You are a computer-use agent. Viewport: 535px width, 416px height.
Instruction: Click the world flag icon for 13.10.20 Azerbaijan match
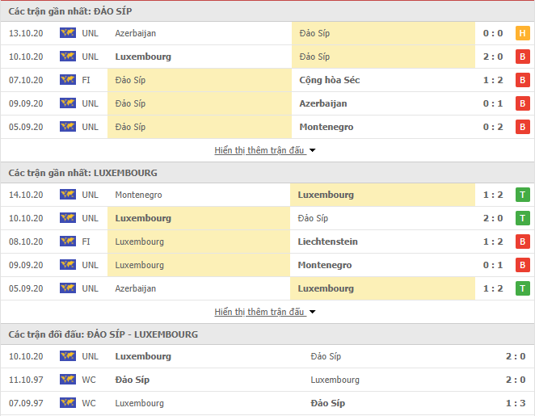pos(68,33)
